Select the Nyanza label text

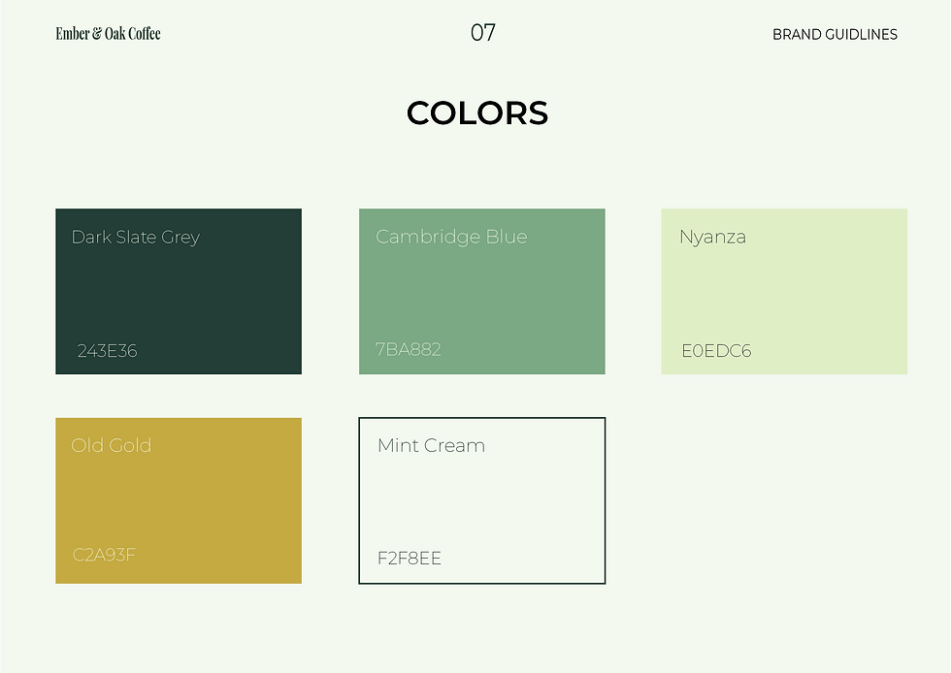(x=712, y=237)
